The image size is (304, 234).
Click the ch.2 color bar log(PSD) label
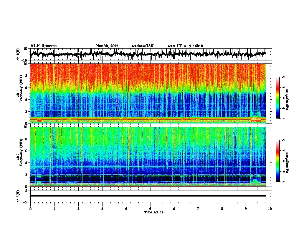(287, 162)
